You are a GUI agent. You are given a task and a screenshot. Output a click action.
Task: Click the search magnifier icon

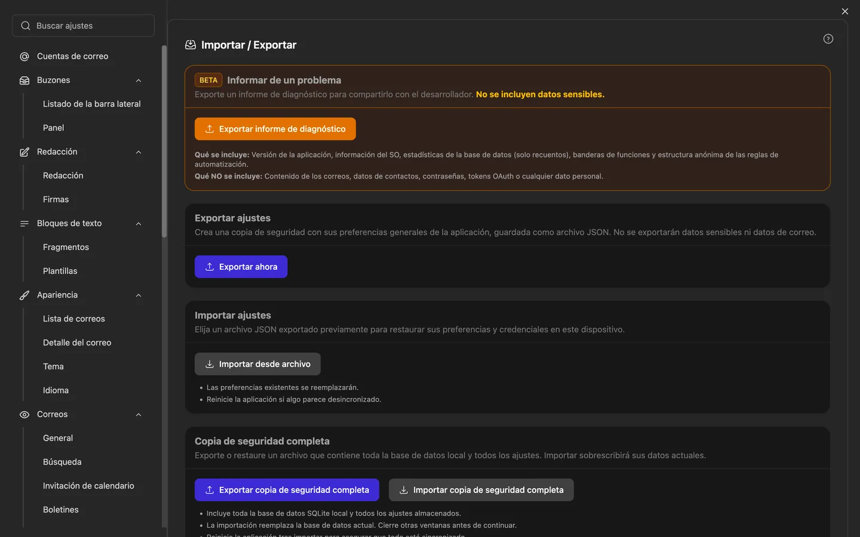[26, 26]
